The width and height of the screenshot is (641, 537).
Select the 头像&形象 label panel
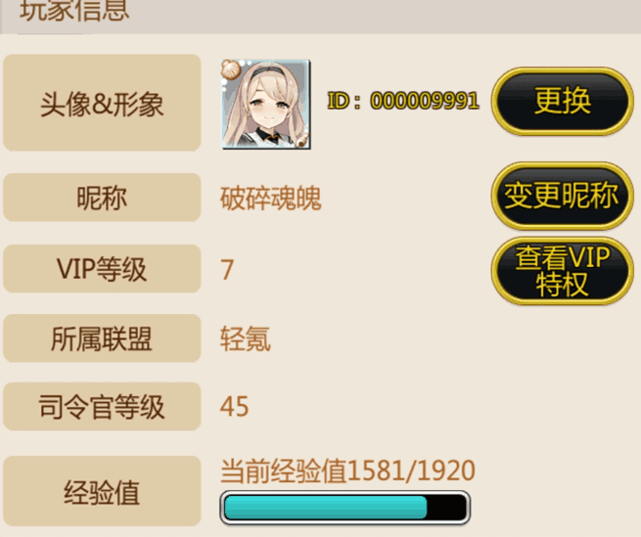click(102, 103)
